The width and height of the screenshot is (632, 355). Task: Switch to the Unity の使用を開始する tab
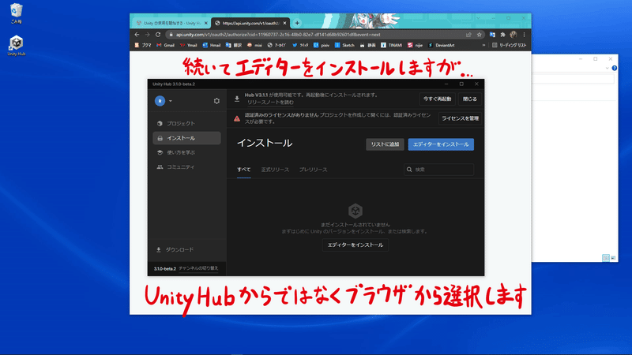pyautogui.click(x=171, y=23)
